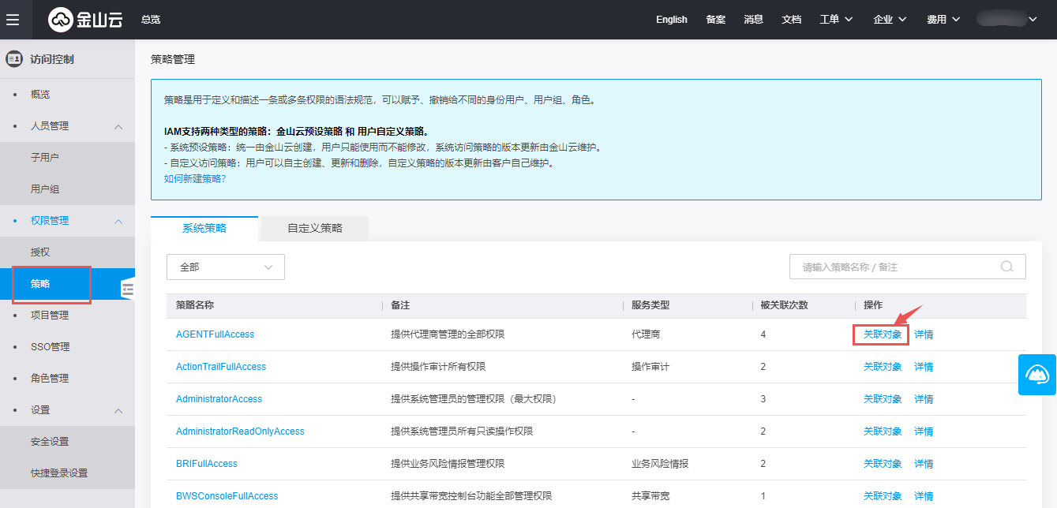Click the 代理商 service type cell
The image size is (1057, 508).
(x=646, y=334)
